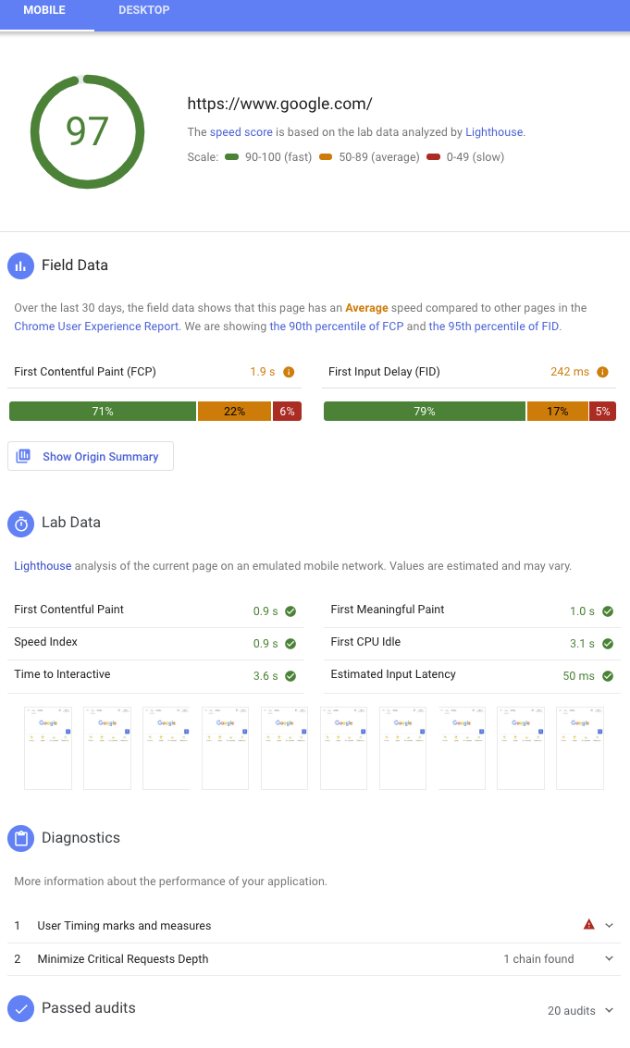Click the 'Speed Index' metric label
This screenshot has height=1048, width=630.
pyautogui.click(x=45, y=642)
